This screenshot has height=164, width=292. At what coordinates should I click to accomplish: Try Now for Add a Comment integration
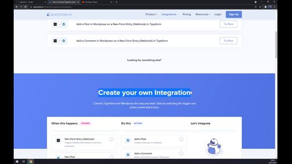(228, 41)
